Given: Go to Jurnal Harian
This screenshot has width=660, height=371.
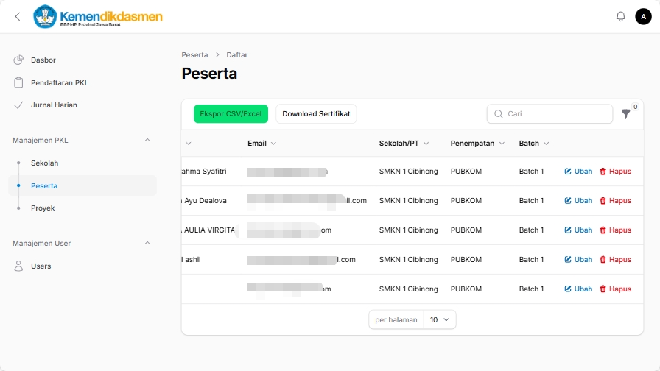Looking at the screenshot, I should (54, 105).
